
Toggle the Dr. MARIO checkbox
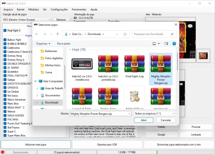pyautogui.click(x=5, y=68)
